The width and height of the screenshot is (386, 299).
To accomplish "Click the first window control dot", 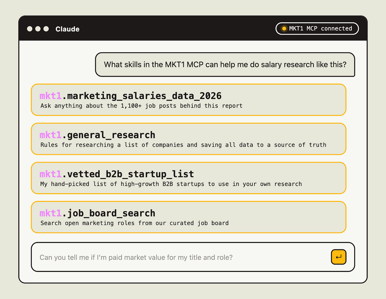I will click(x=30, y=29).
